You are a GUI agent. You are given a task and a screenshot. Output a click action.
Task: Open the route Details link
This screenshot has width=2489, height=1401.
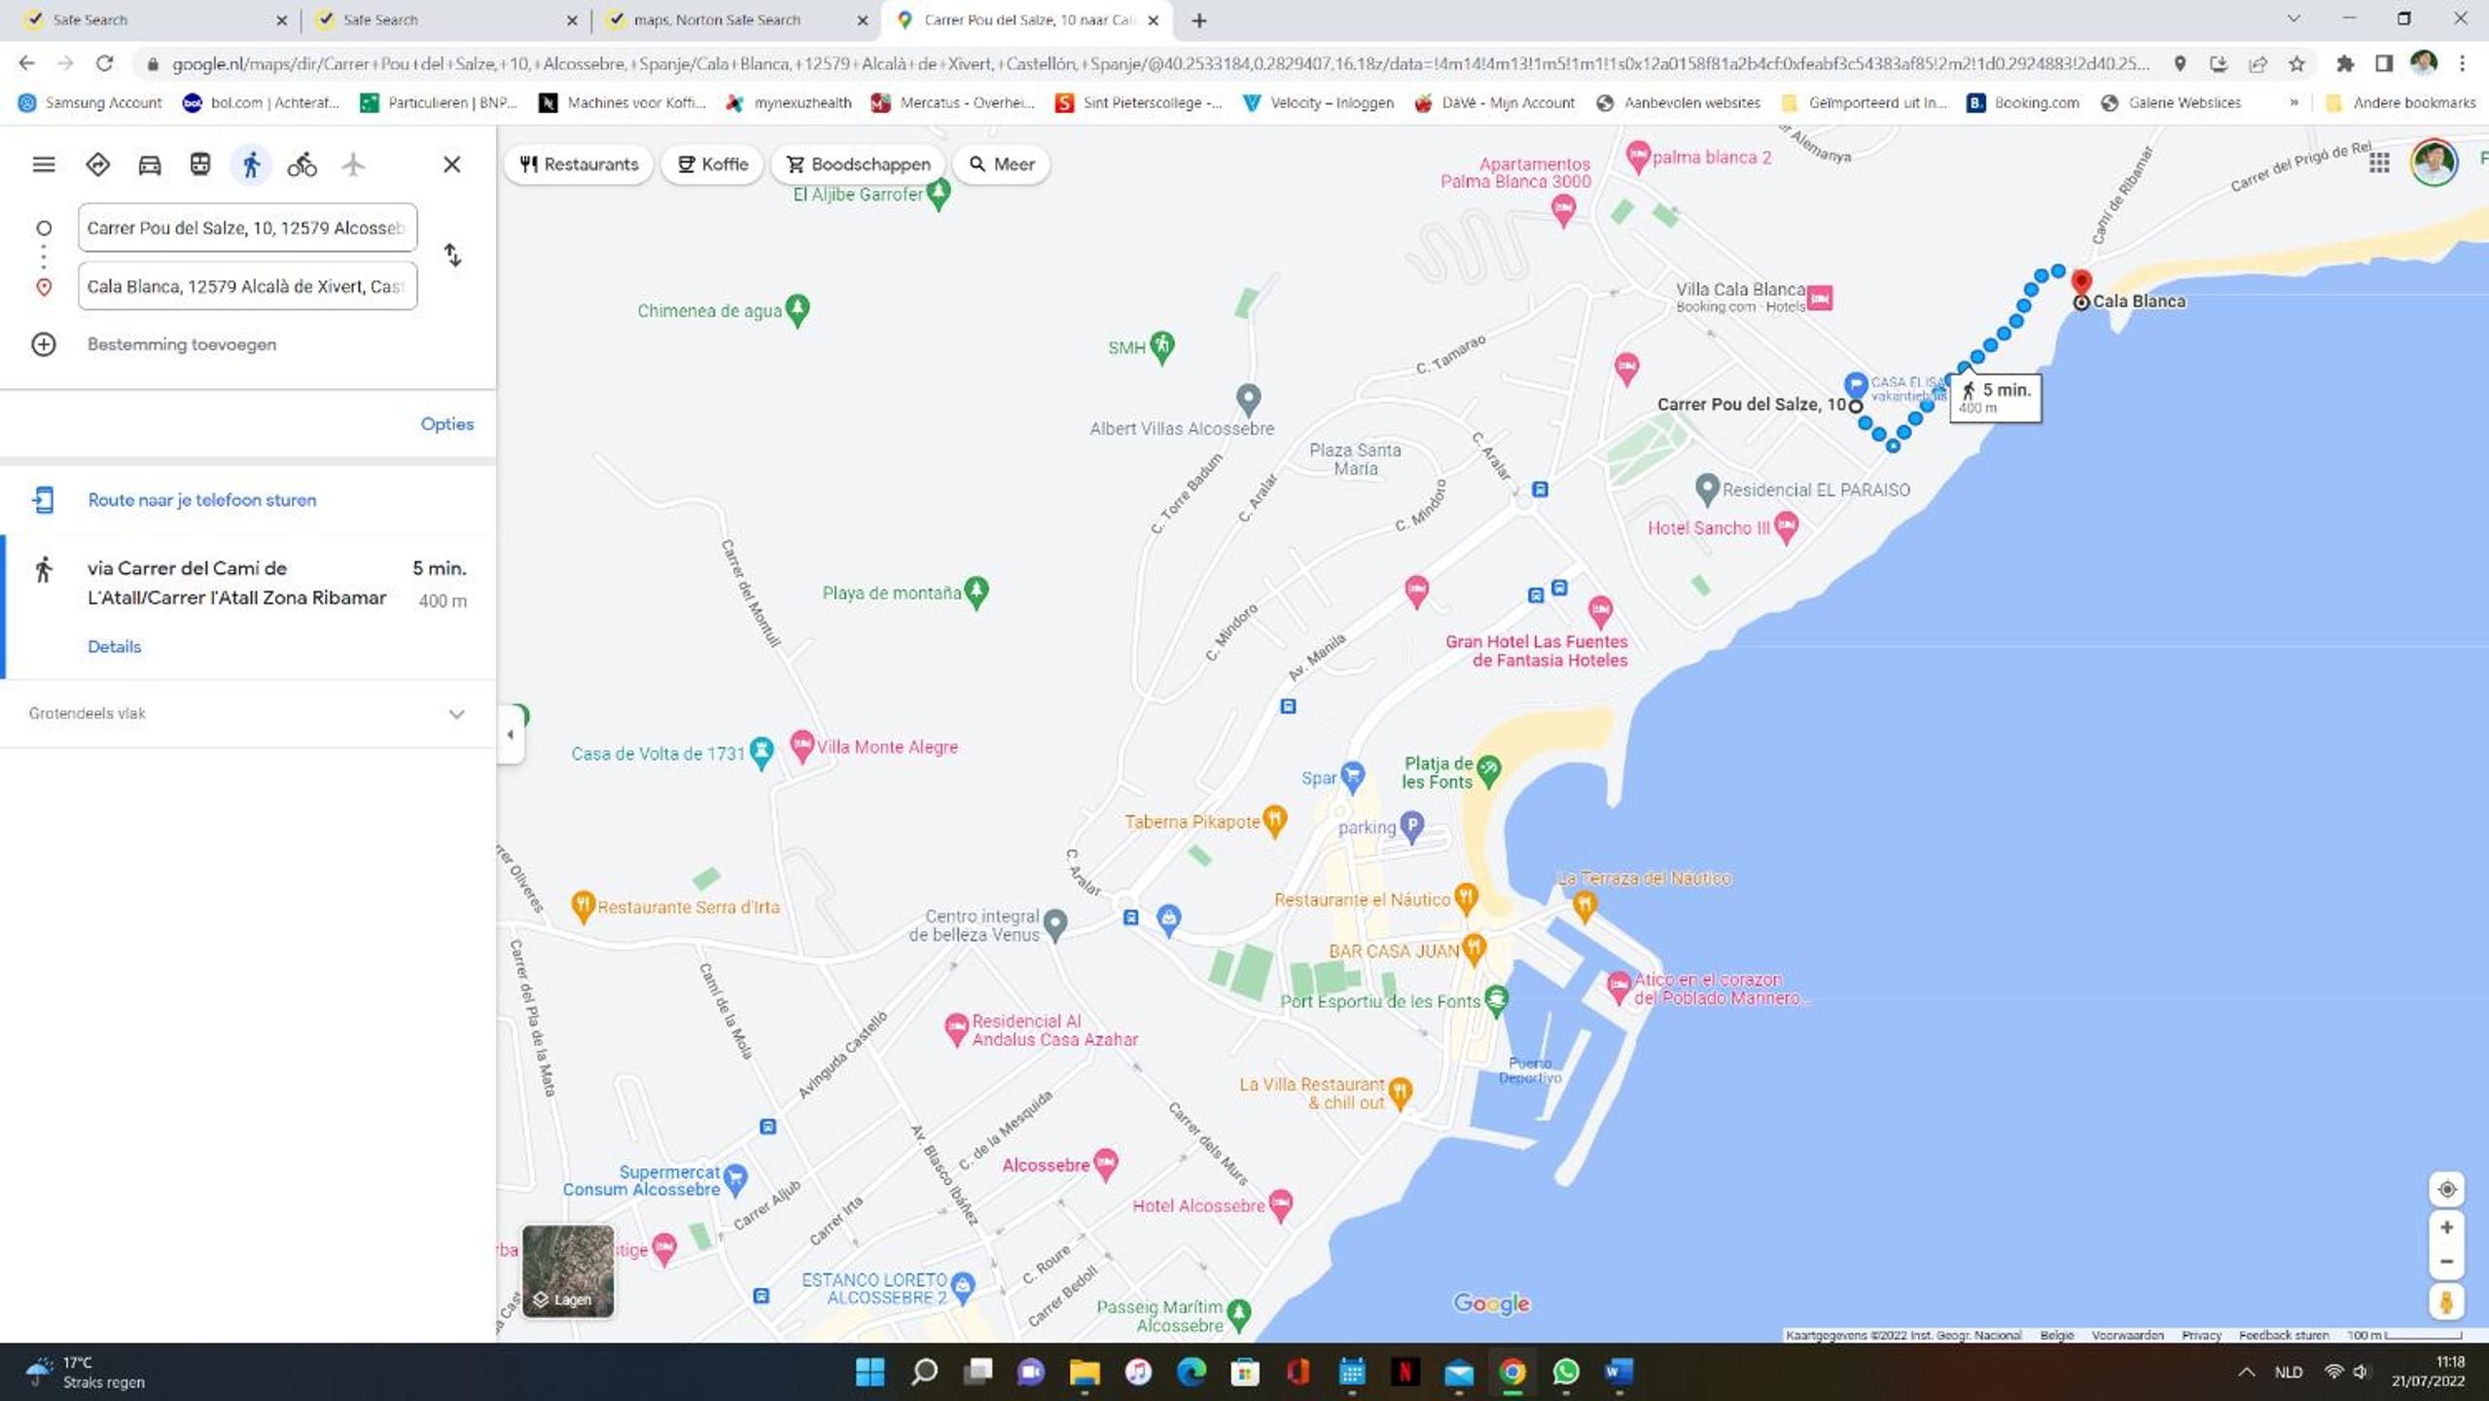(x=114, y=647)
